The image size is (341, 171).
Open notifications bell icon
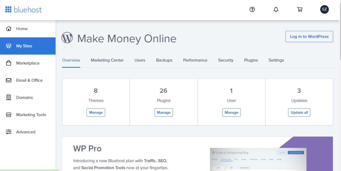[x=276, y=10]
